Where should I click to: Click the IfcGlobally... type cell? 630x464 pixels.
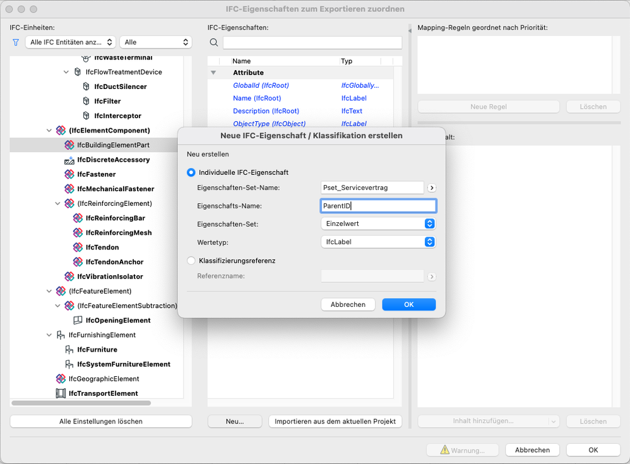tap(360, 85)
